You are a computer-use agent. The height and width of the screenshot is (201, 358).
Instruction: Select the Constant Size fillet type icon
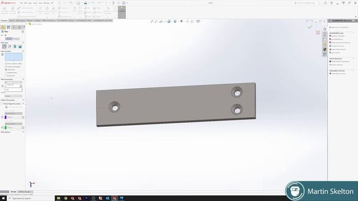(x=4, y=46)
